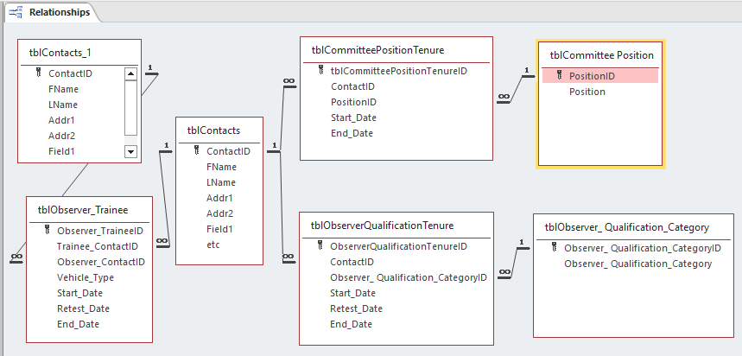This screenshot has width=742, height=356.
Task: Click the tblObserver_Trainee table title
Action: pos(83,209)
